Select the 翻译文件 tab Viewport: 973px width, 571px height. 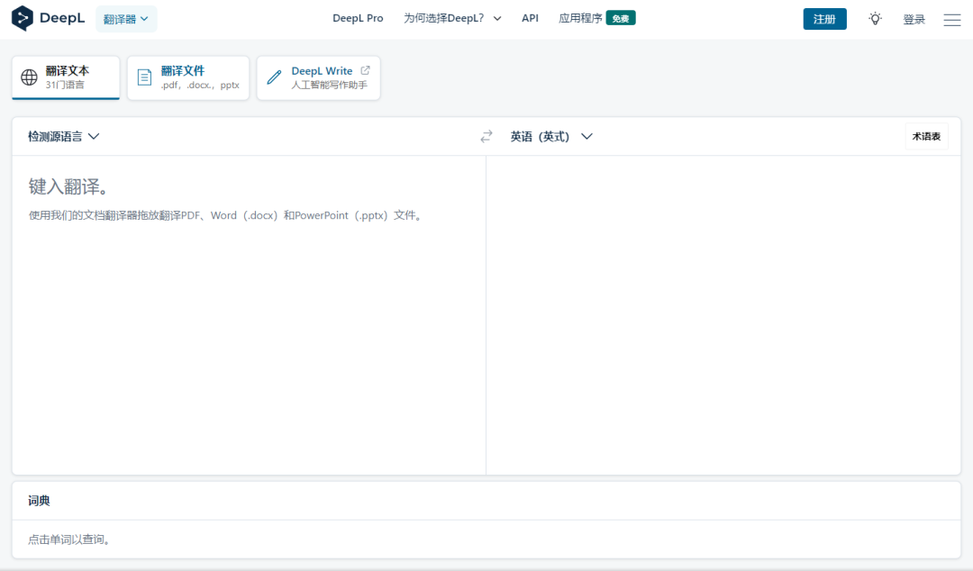coord(188,77)
